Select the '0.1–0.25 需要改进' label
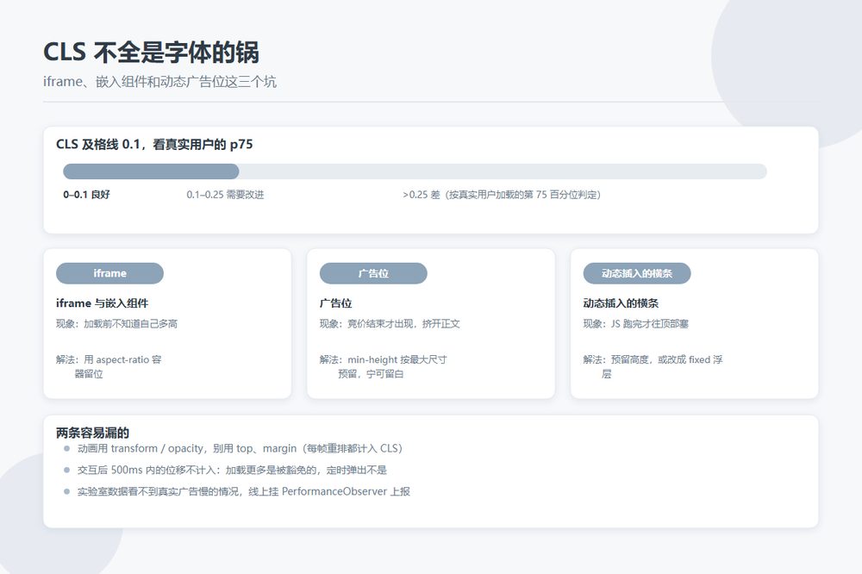The width and height of the screenshot is (862, 574). (x=225, y=195)
